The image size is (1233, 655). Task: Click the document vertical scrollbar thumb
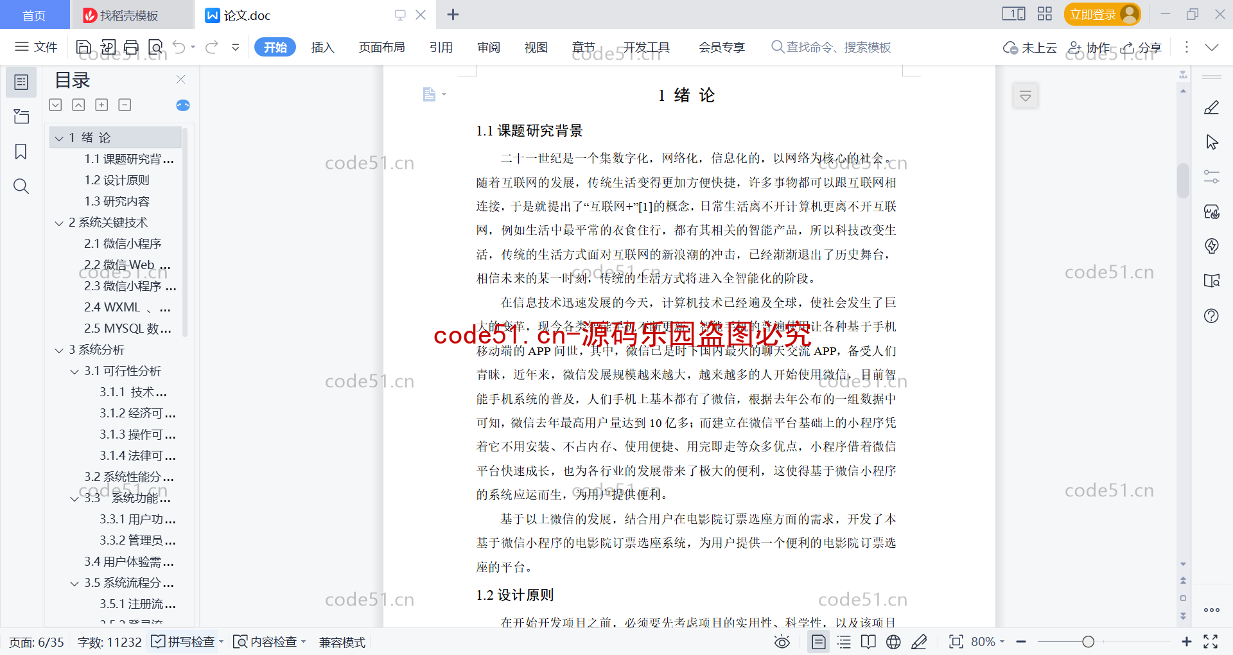point(1183,180)
